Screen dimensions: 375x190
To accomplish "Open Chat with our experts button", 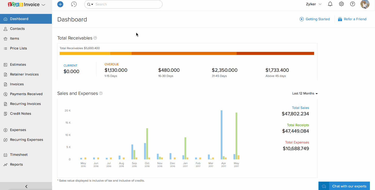I will pyautogui.click(x=344, y=186).
